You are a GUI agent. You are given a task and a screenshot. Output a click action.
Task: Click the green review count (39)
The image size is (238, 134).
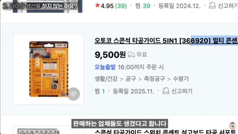click(121, 6)
